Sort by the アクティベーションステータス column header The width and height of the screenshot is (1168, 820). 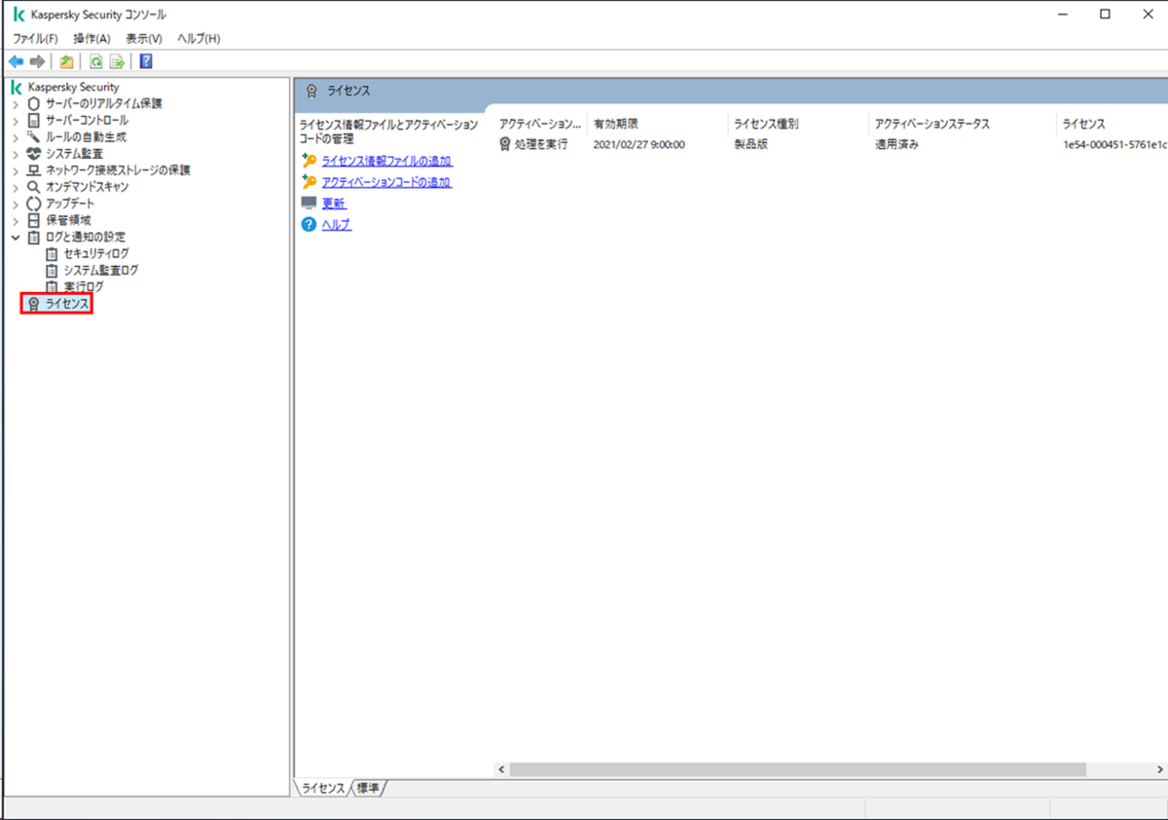click(963, 124)
